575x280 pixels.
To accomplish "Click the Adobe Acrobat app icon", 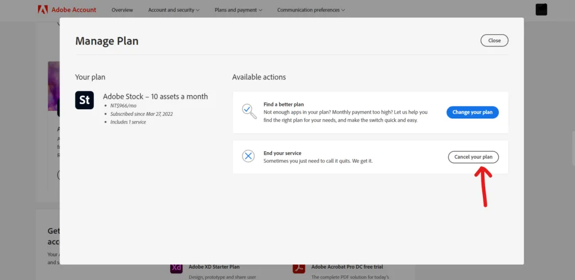I will tap(299, 268).
